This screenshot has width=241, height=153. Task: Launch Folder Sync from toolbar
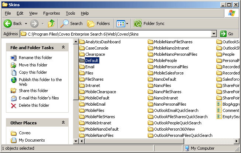coord(149,23)
